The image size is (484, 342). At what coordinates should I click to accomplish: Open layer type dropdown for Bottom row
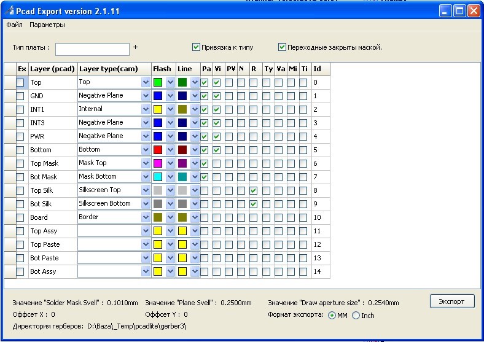(146, 150)
